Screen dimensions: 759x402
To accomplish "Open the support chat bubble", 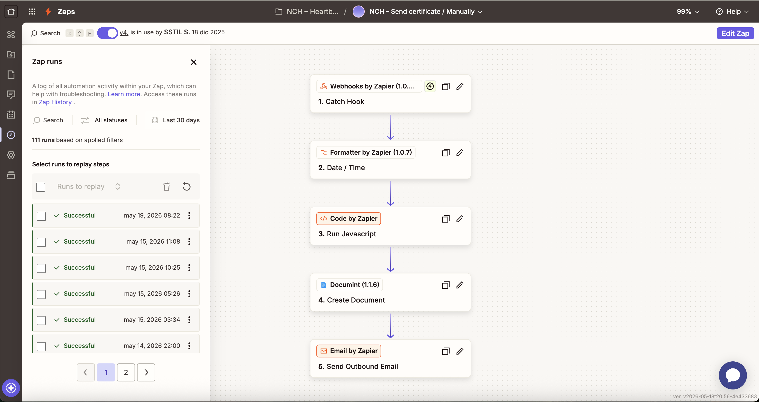I will pos(733,375).
